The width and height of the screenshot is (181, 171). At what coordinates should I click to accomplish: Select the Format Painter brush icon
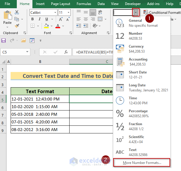pyautogui.click(x=17, y=26)
